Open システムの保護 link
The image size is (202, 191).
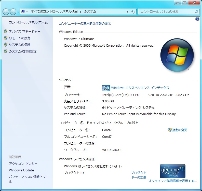click(x=20, y=45)
